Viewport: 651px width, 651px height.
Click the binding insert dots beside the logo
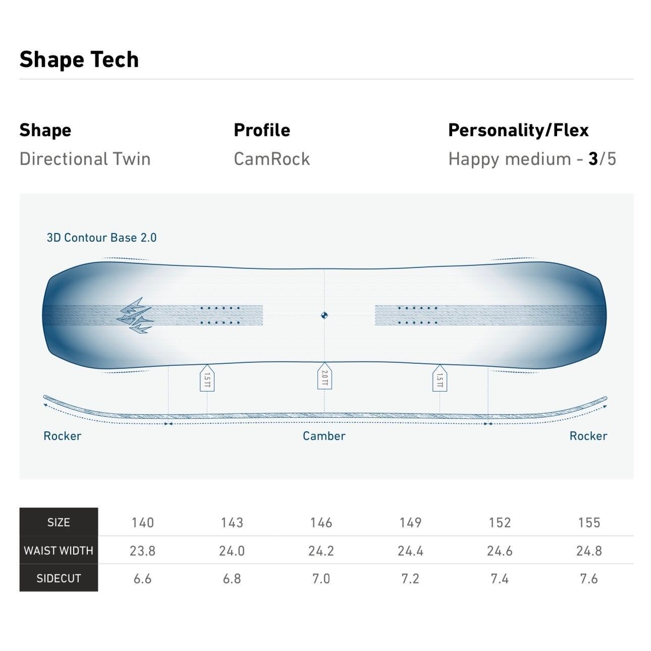220,315
